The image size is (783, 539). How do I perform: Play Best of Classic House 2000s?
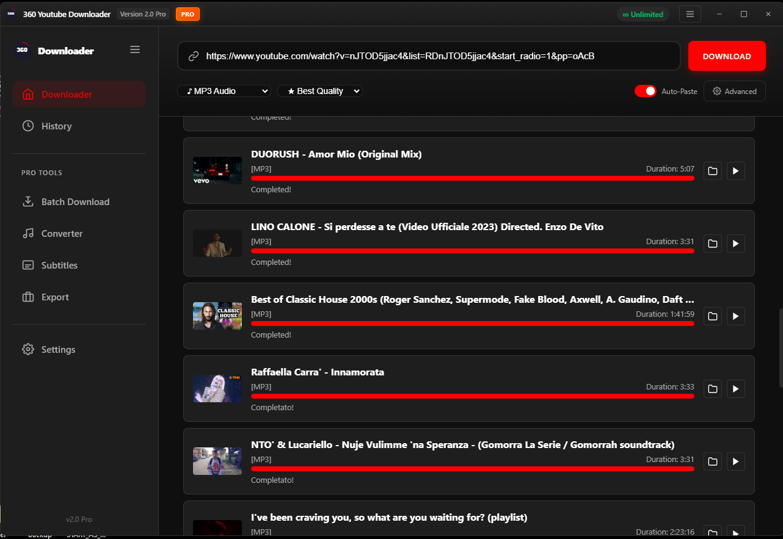[735, 316]
